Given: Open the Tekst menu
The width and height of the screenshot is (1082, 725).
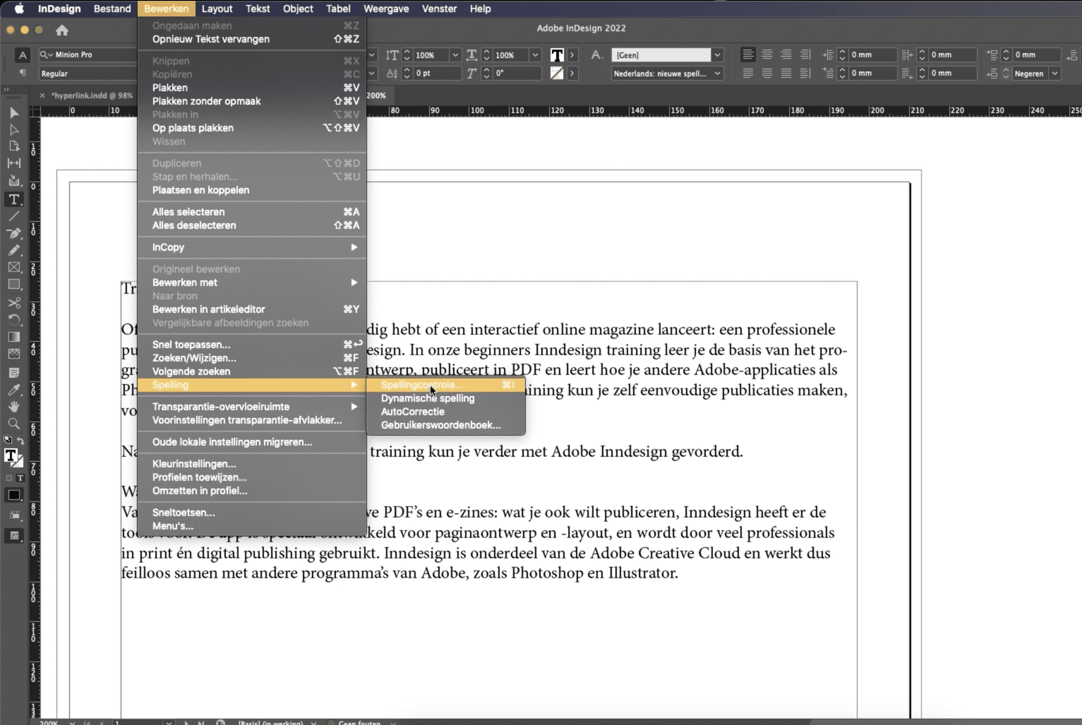Looking at the screenshot, I should [x=257, y=9].
